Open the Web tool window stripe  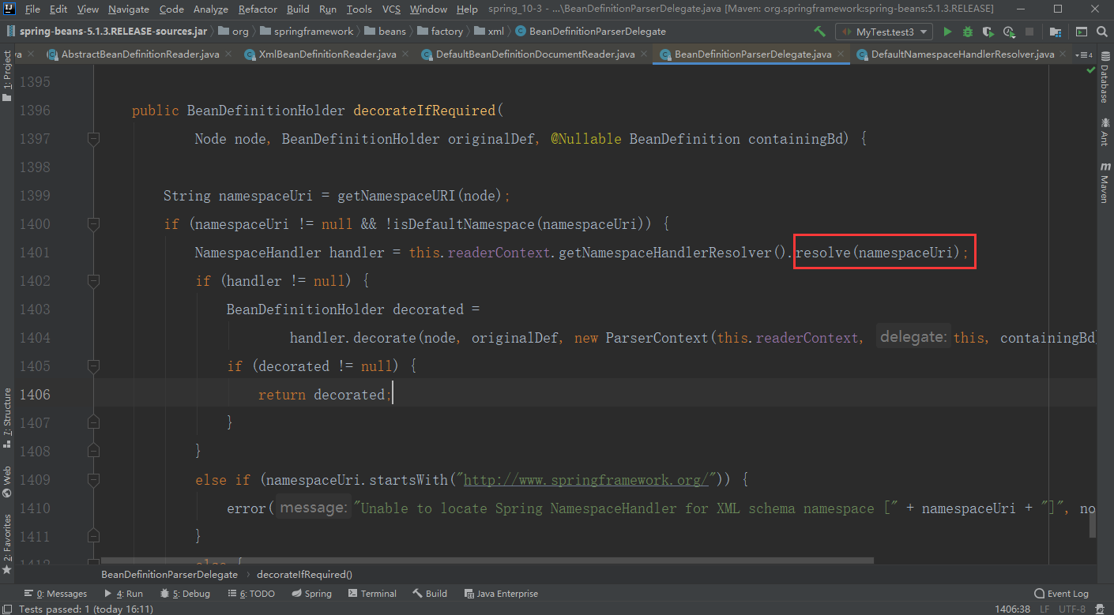click(x=7, y=481)
